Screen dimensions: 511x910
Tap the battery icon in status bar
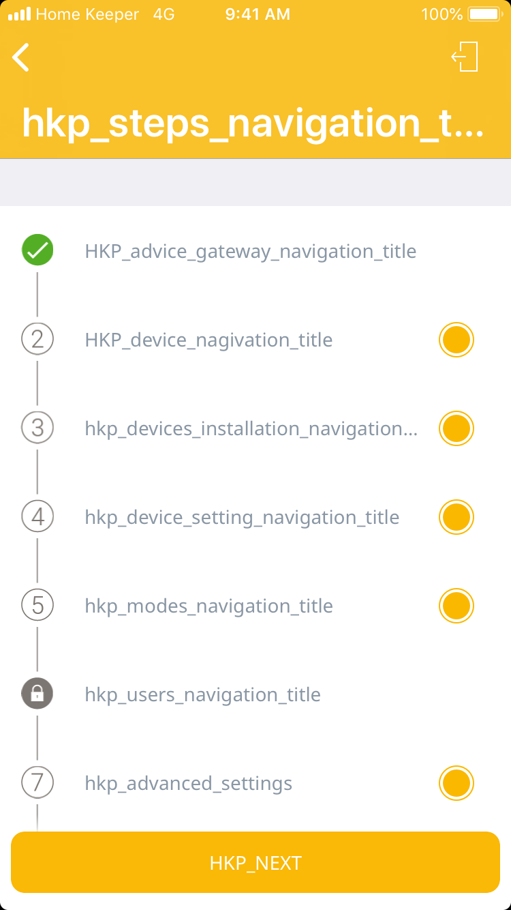pos(484,14)
